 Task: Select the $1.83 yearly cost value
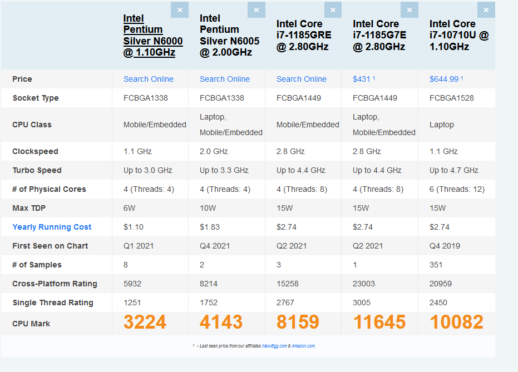210,227
